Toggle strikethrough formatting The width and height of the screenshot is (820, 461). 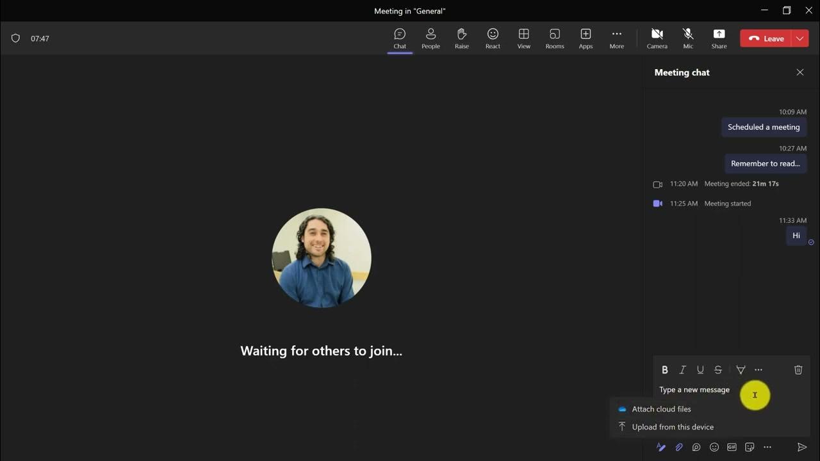718,369
